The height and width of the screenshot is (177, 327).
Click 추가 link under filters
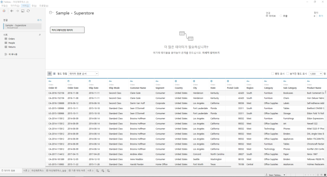(x=321, y=16)
